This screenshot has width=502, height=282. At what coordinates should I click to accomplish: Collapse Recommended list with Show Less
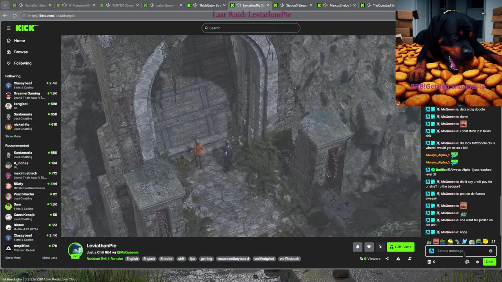pyautogui.click(x=49, y=258)
